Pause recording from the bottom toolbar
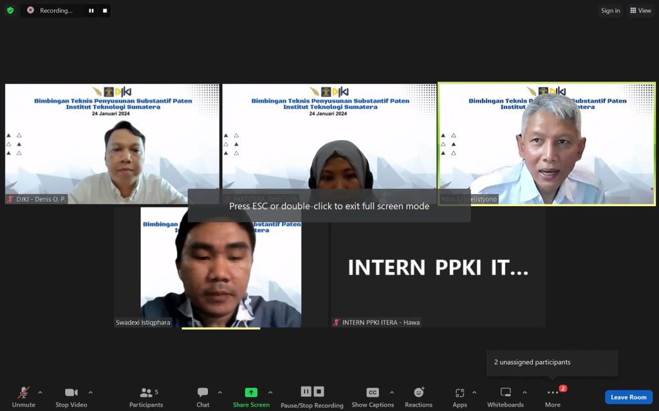659x411 pixels. click(306, 392)
